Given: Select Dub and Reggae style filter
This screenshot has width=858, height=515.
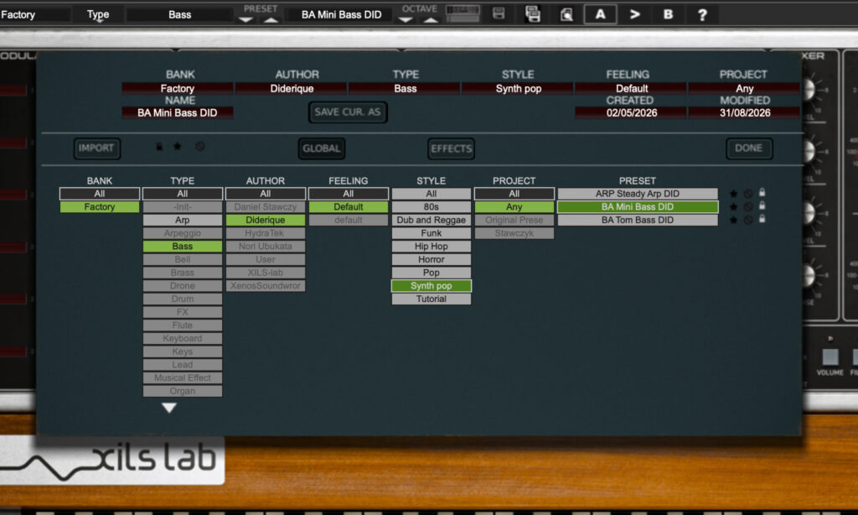Looking at the screenshot, I should click(x=432, y=220).
